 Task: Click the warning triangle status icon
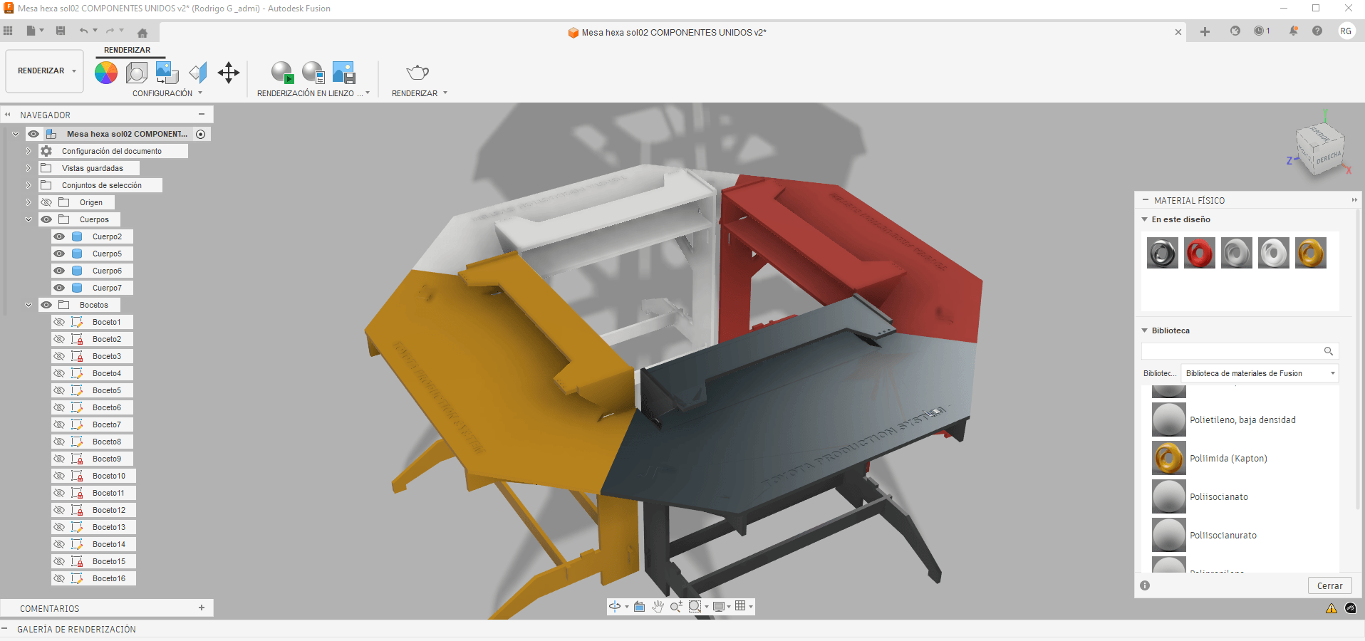click(x=1331, y=608)
